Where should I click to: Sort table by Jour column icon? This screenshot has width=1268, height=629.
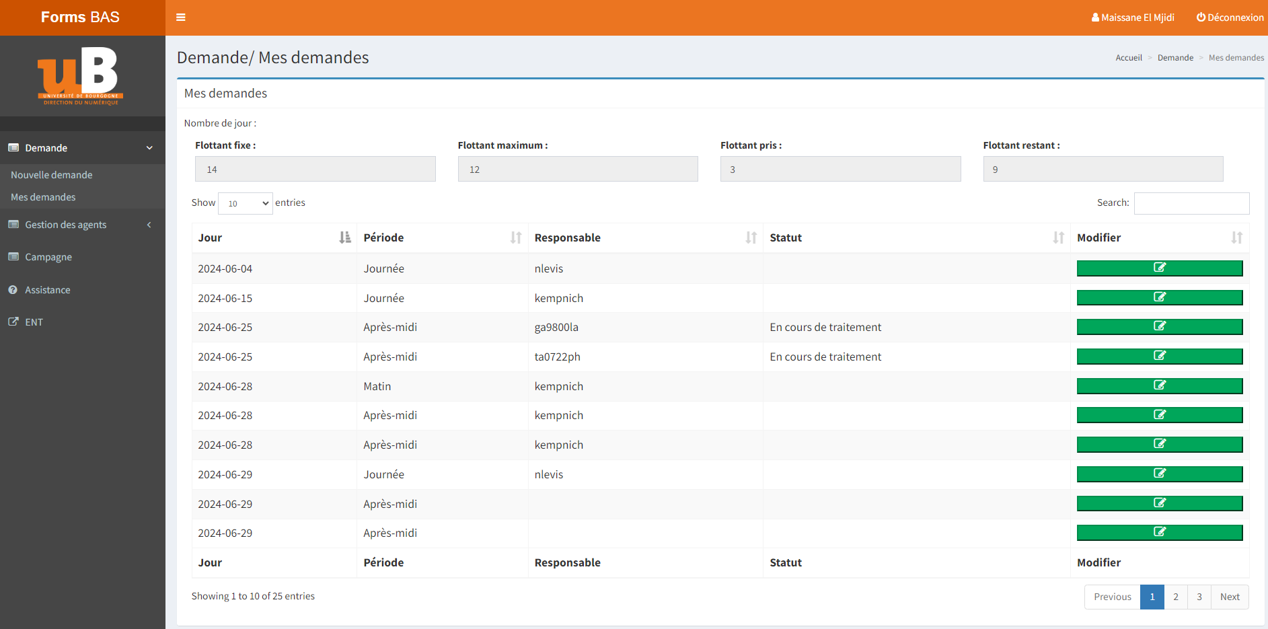click(344, 237)
